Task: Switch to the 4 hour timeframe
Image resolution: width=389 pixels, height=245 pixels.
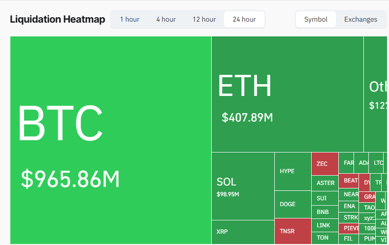Action: click(x=166, y=20)
